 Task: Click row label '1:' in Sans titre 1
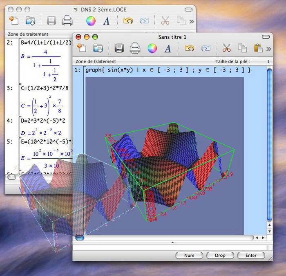point(77,70)
